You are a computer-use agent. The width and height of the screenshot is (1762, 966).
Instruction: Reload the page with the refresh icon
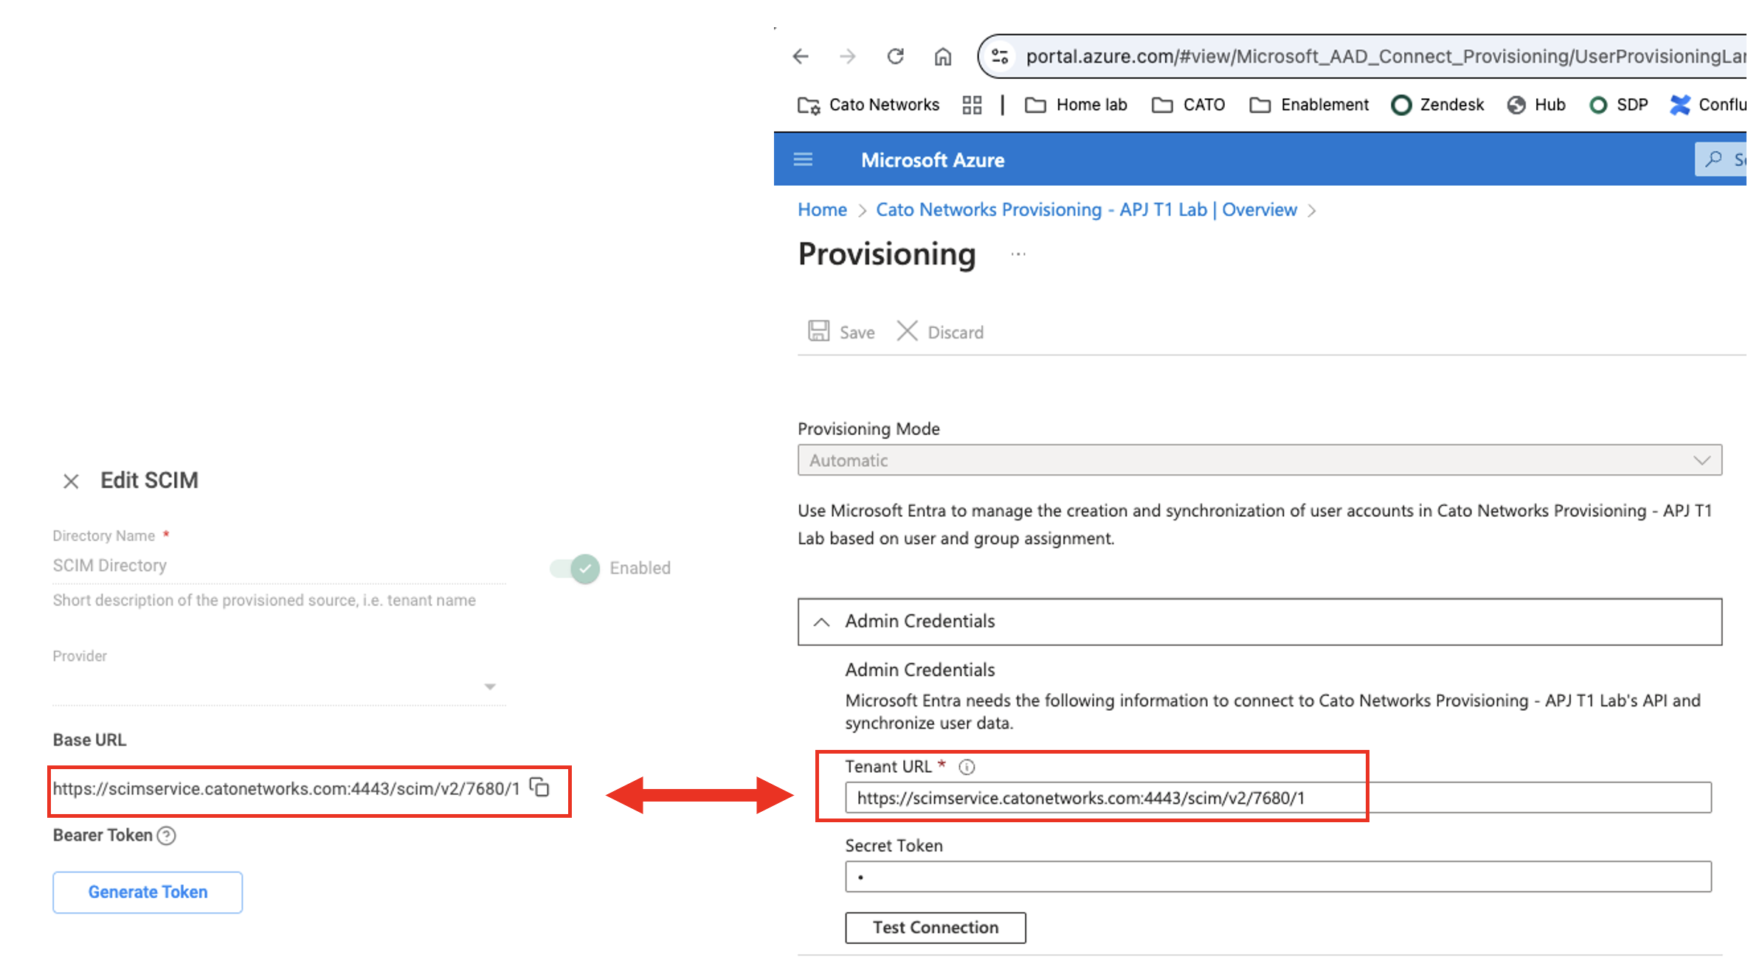895,56
